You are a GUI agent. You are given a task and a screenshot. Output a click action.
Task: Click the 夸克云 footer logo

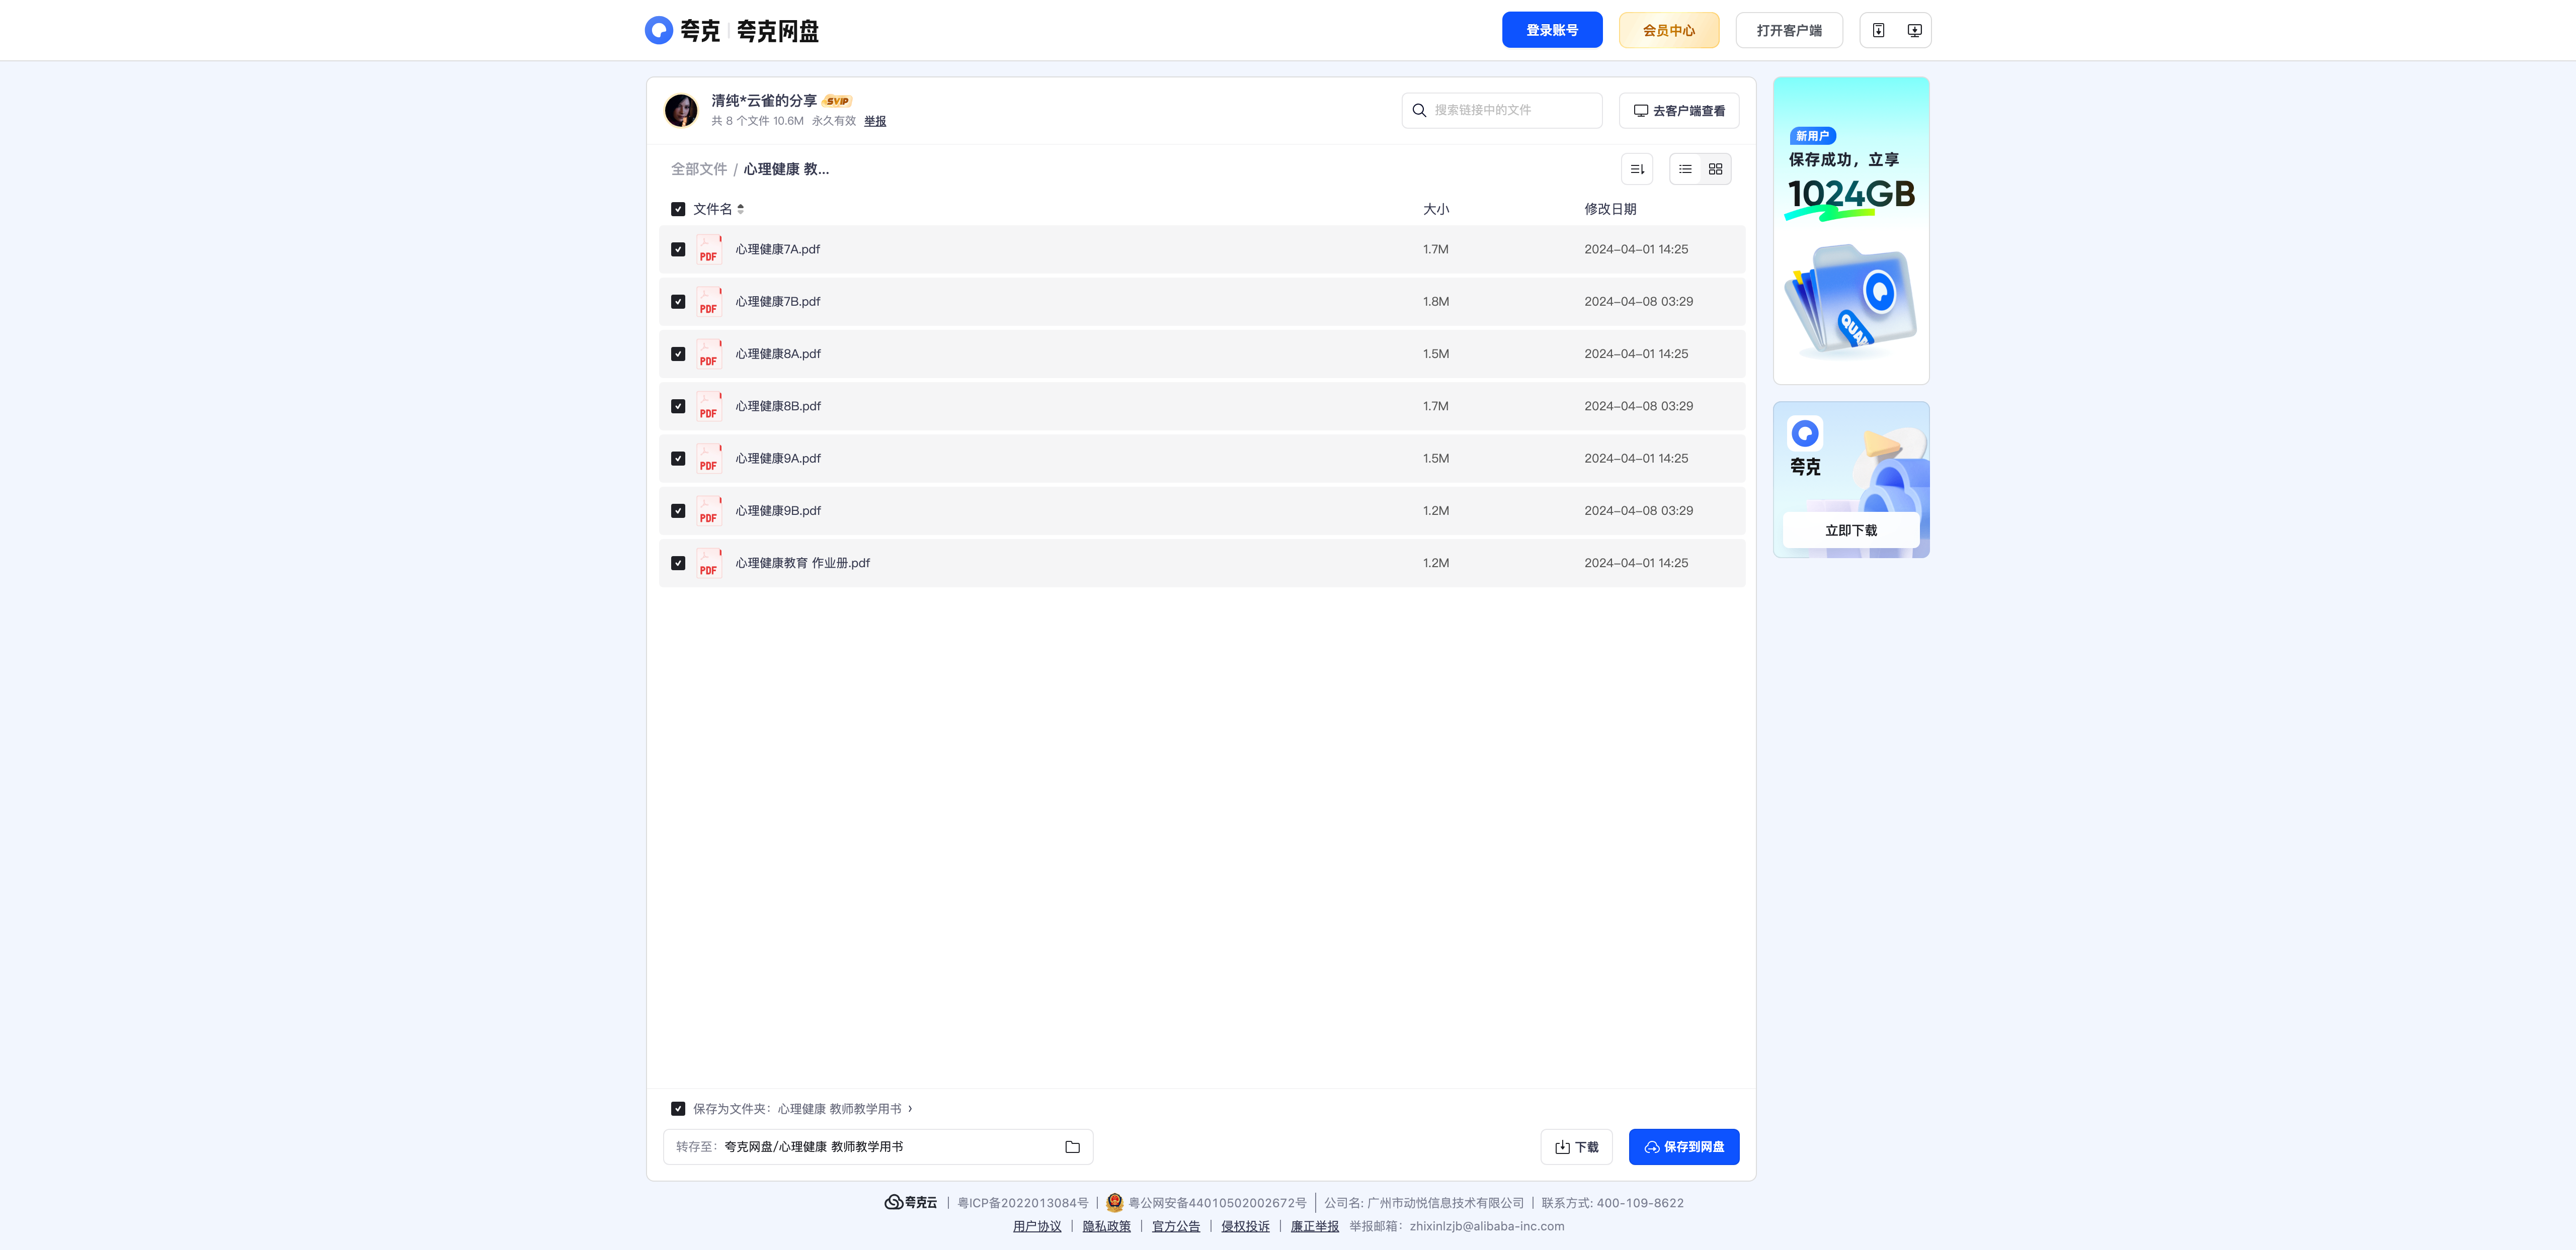911,1202
